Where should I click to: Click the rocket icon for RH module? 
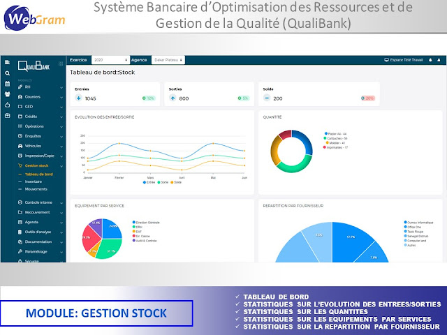pos(20,87)
